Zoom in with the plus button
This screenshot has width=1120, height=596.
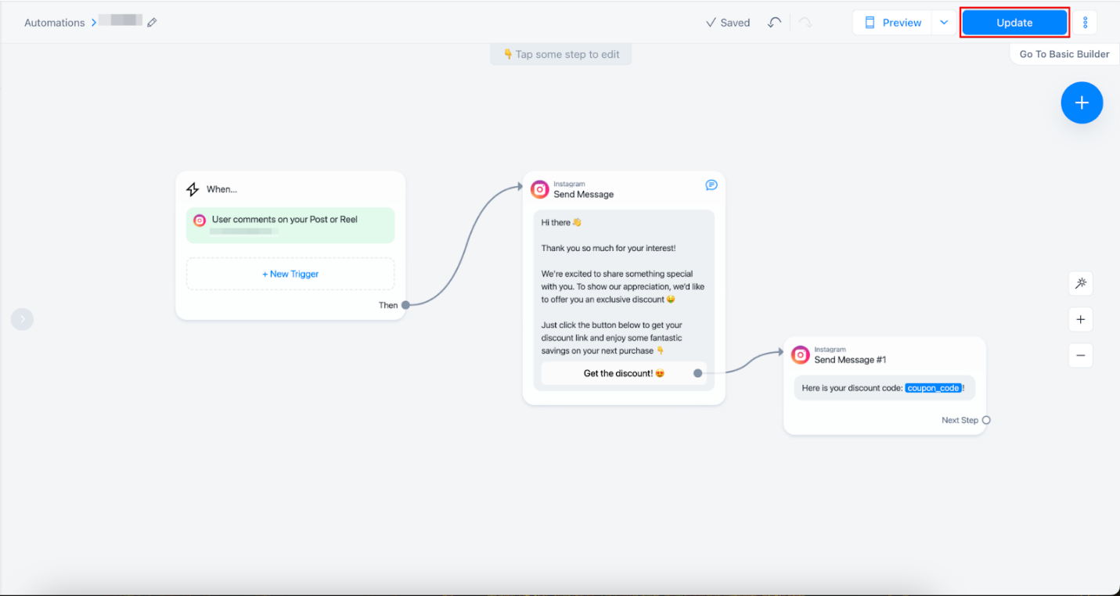pos(1080,319)
